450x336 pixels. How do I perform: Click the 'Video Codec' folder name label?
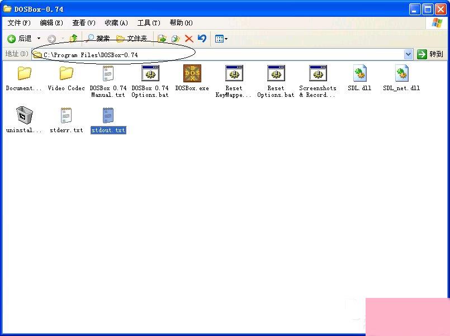tap(67, 88)
